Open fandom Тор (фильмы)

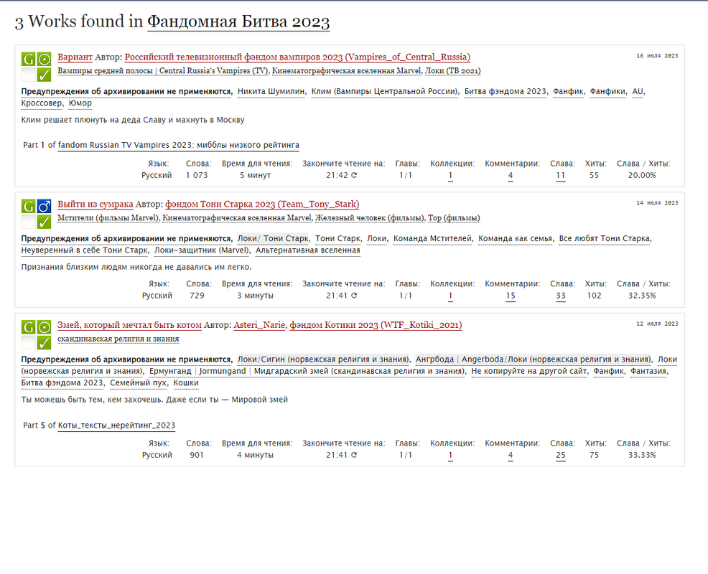coord(454,218)
